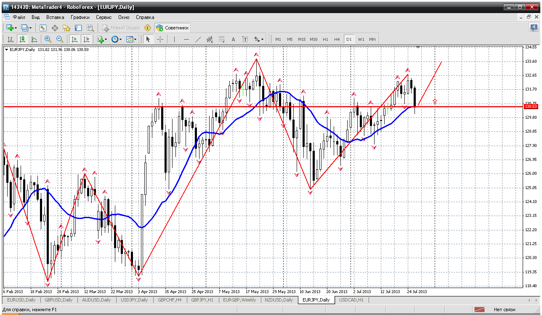The image size is (542, 315).
Task: Set timeframe to M30
Action: pos(314,39)
